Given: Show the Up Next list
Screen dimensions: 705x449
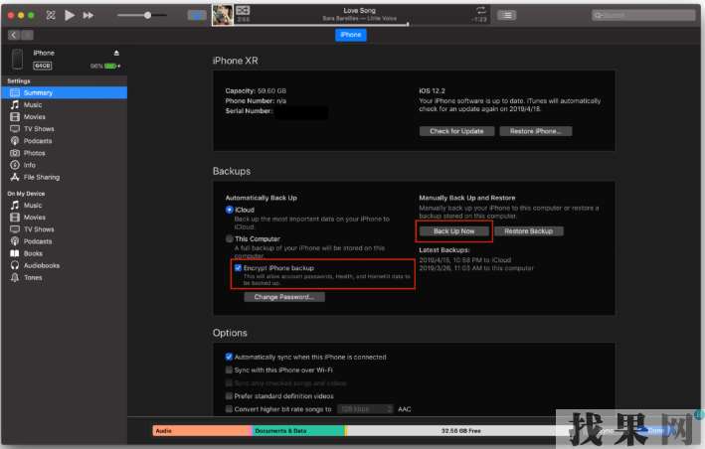Looking at the screenshot, I should (506, 15).
